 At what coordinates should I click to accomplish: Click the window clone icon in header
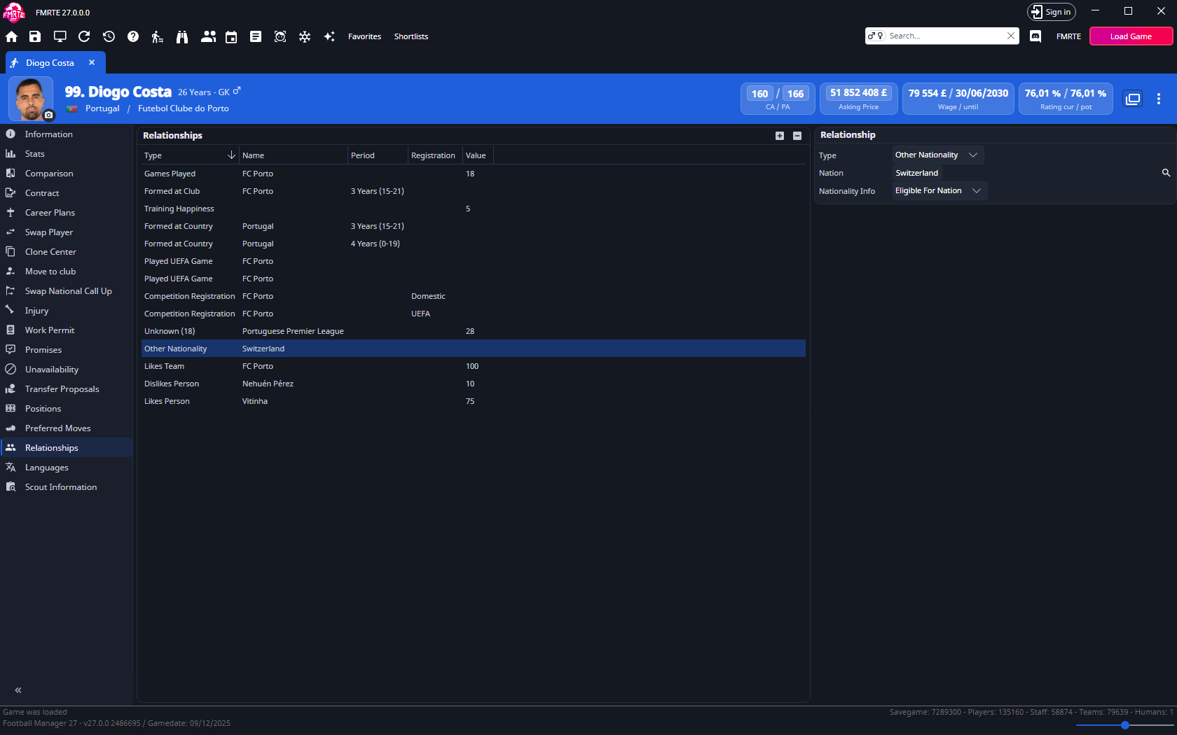(1133, 99)
